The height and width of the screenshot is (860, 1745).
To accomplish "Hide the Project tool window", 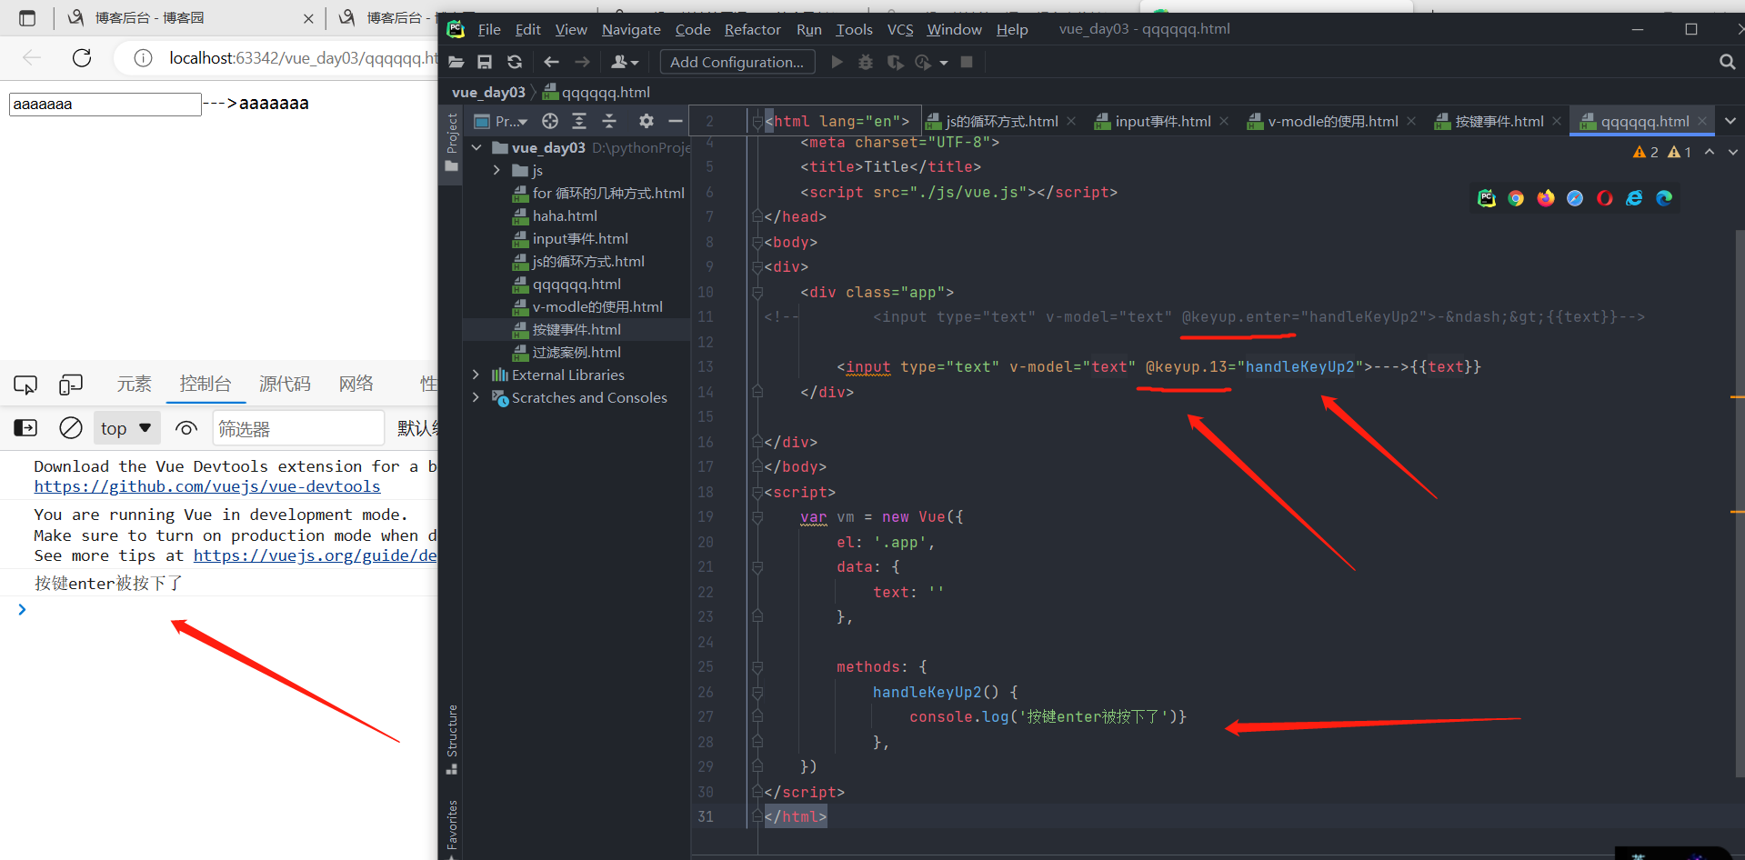I will pos(676,121).
